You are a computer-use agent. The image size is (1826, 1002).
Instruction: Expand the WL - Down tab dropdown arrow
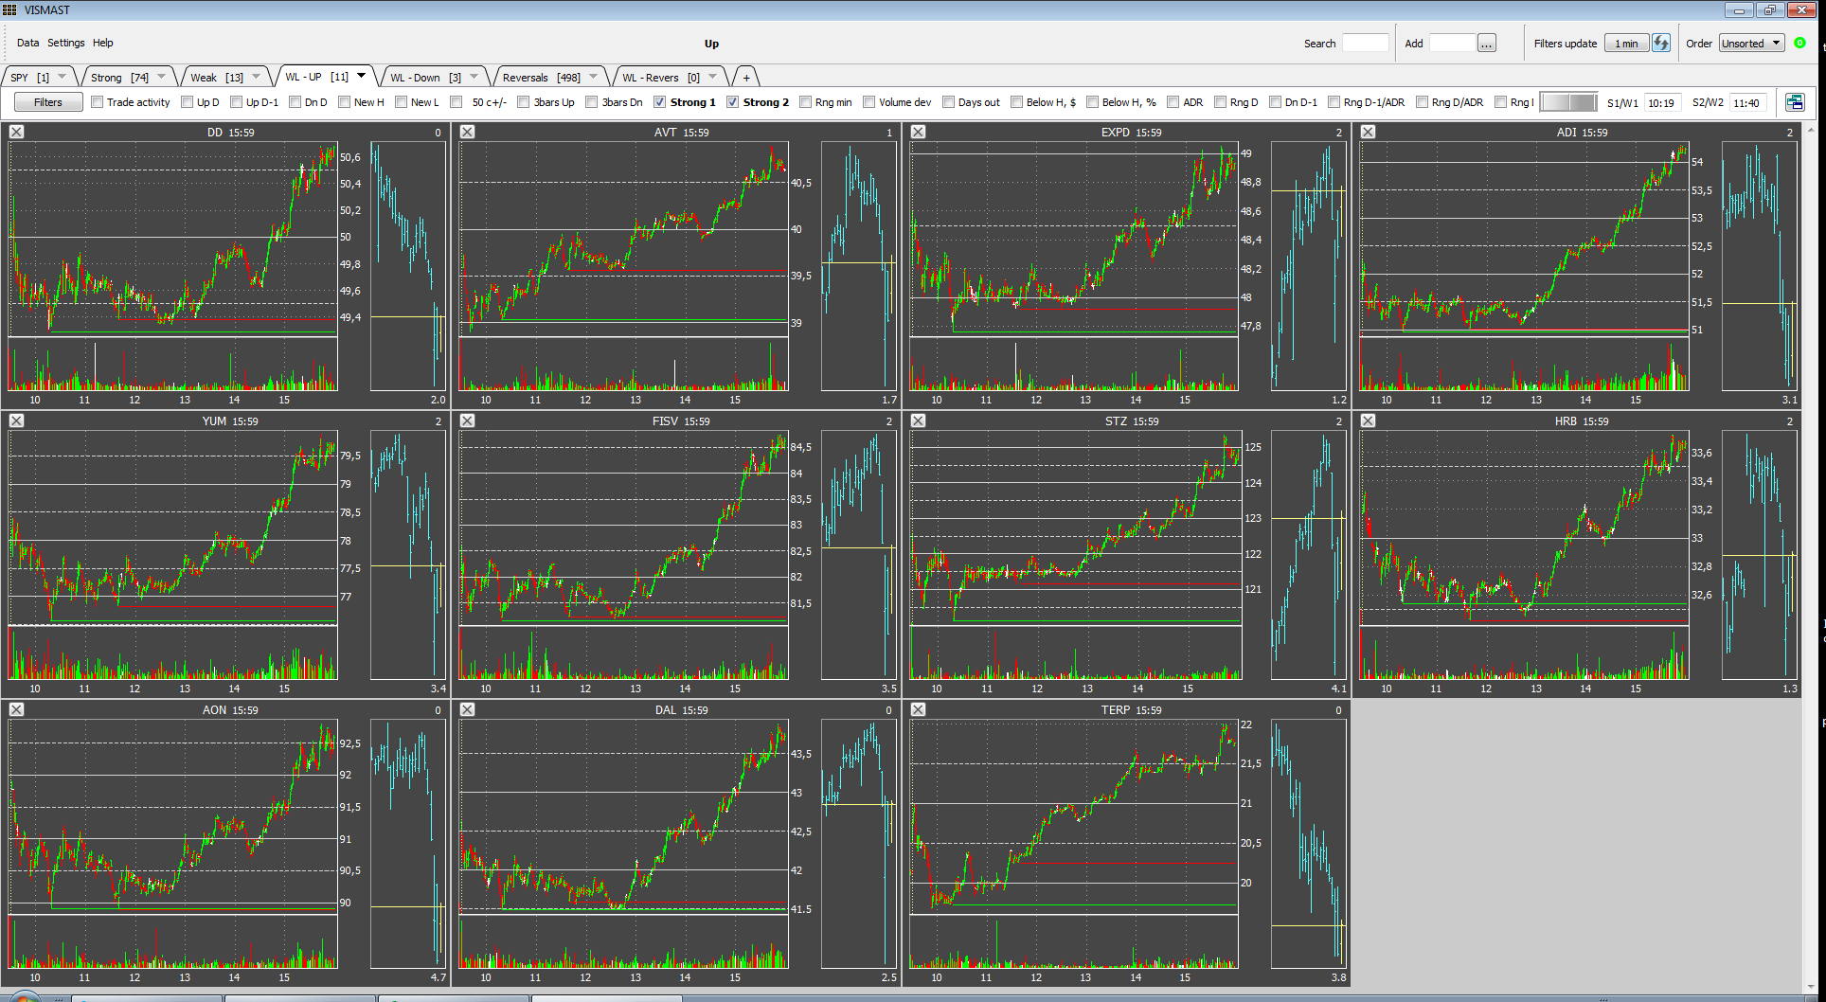pos(474,77)
